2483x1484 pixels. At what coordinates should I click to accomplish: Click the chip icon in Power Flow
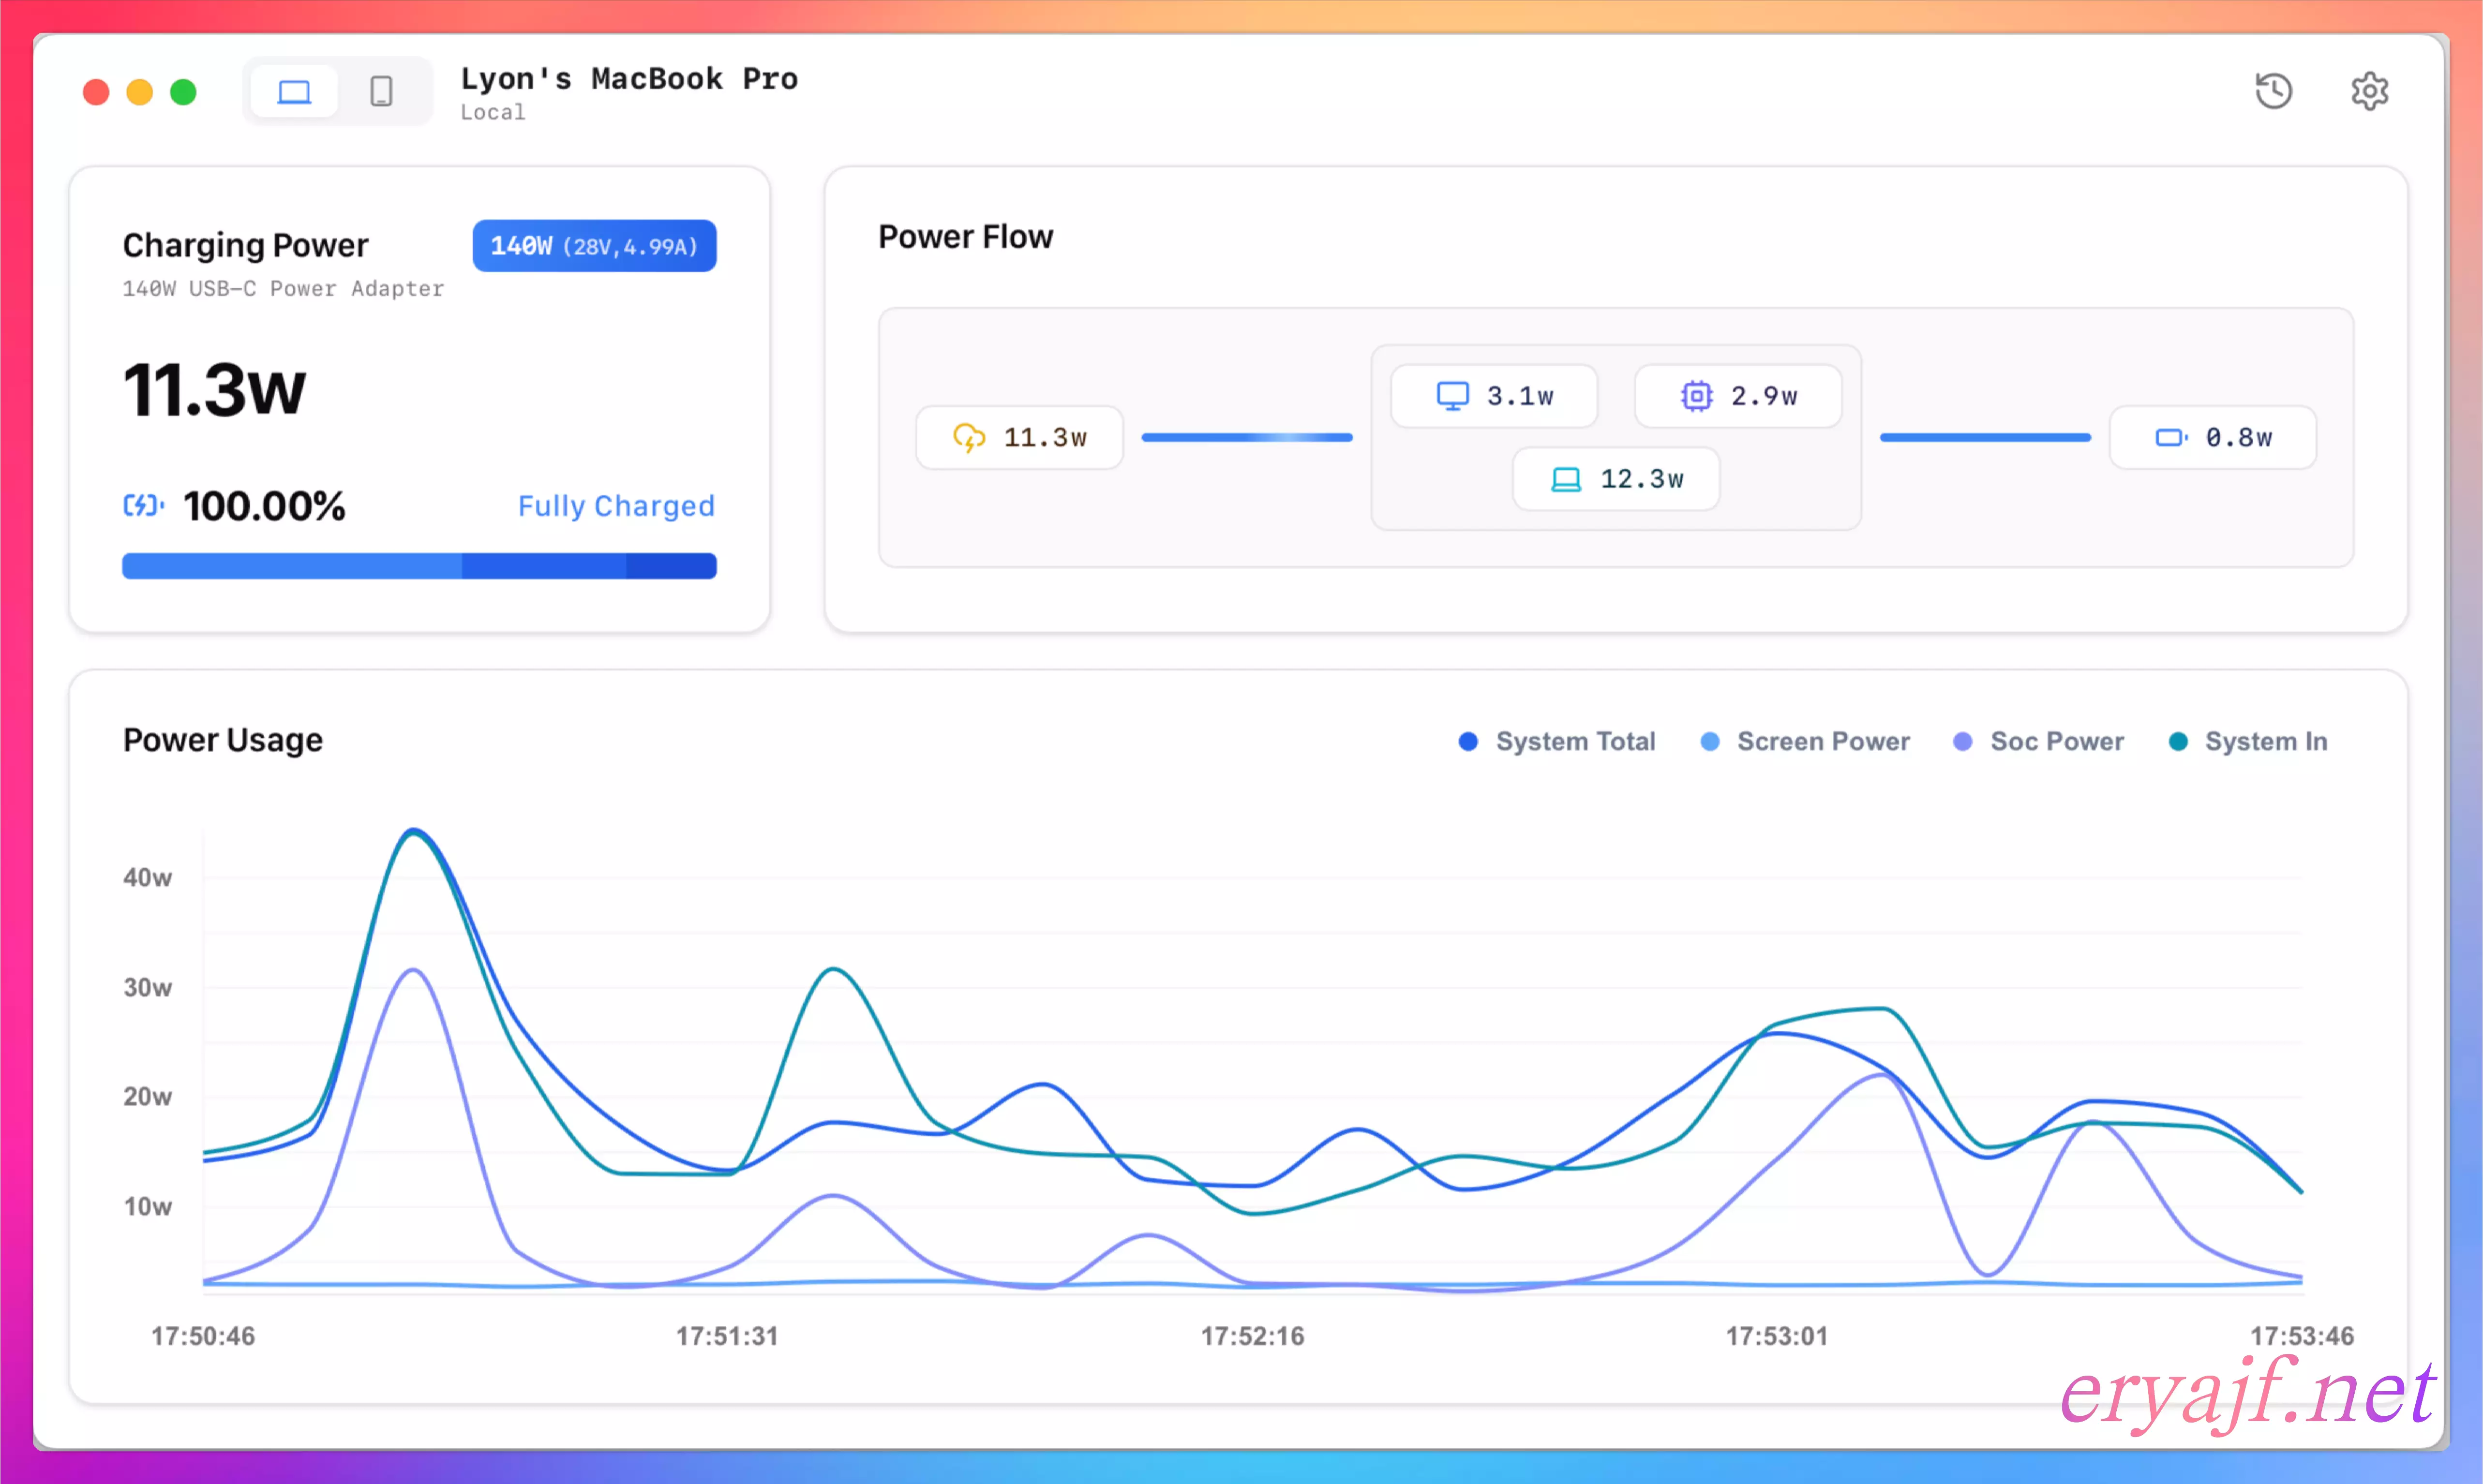click(x=1696, y=396)
